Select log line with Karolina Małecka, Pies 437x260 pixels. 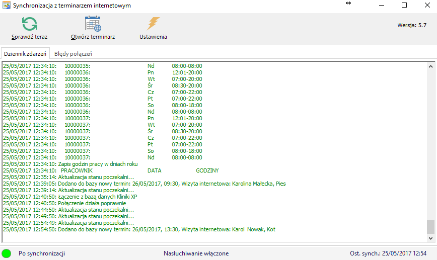click(x=144, y=184)
